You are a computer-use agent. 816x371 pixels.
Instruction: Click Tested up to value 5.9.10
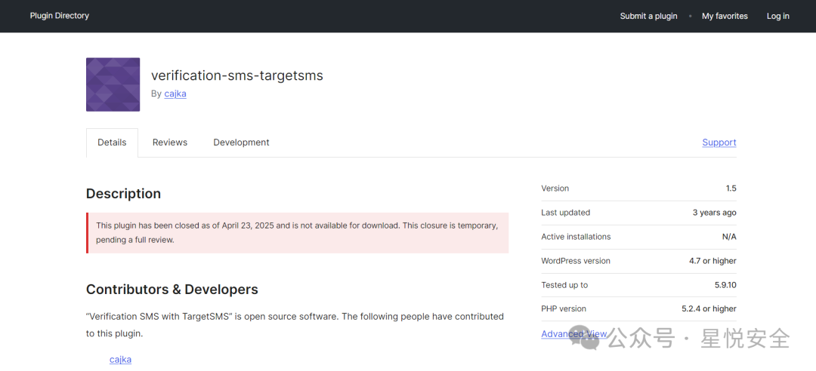click(725, 285)
